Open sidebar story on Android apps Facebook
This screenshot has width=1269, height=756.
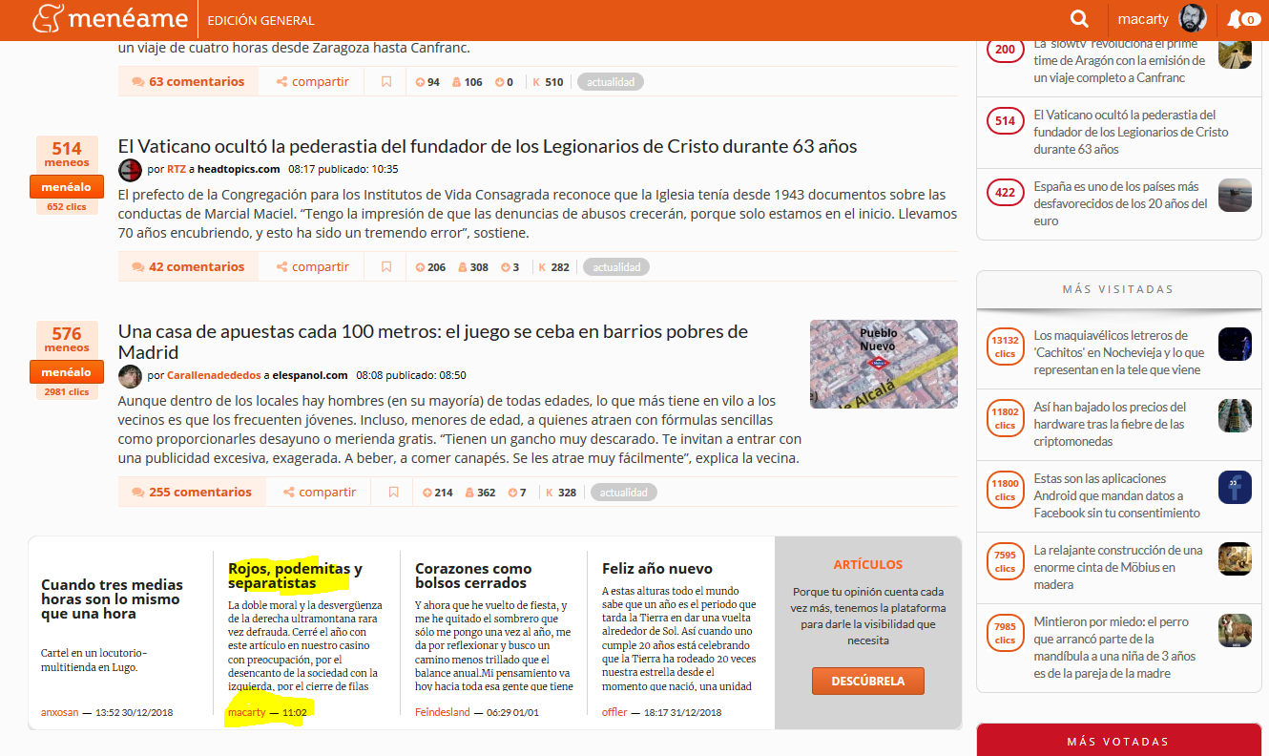pyautogui.click(x=1116, y=495)
